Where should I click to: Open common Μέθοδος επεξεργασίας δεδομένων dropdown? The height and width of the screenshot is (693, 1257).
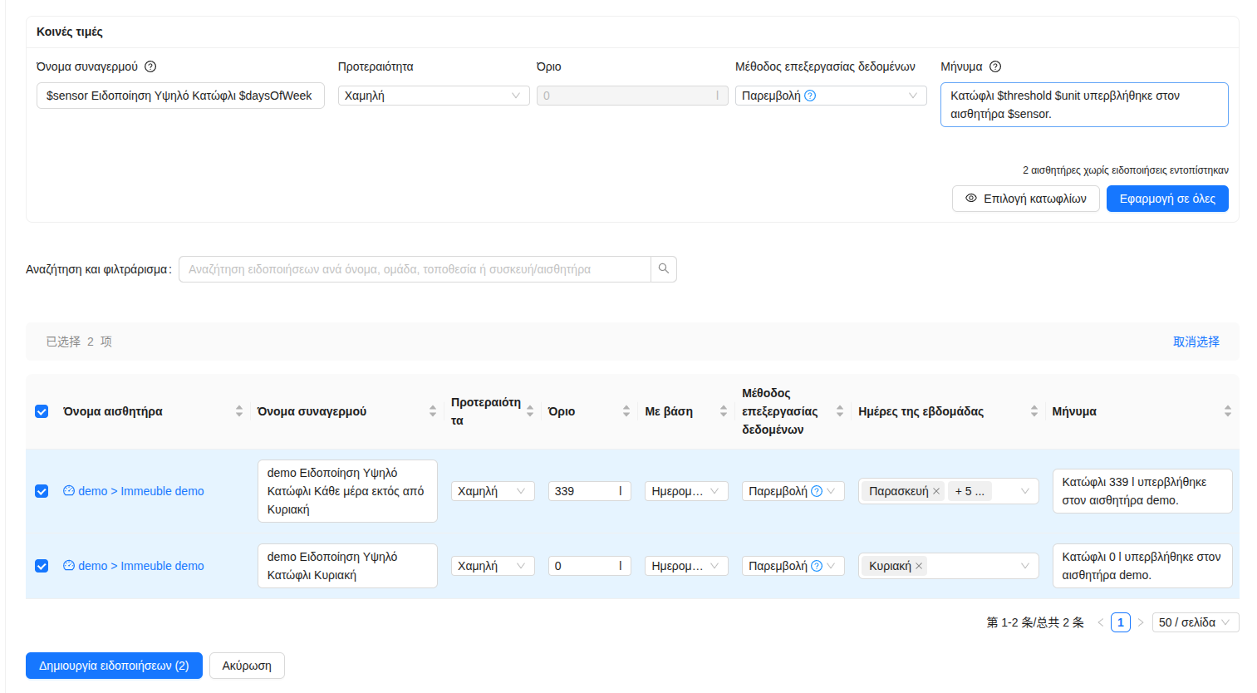pos(830,96)
